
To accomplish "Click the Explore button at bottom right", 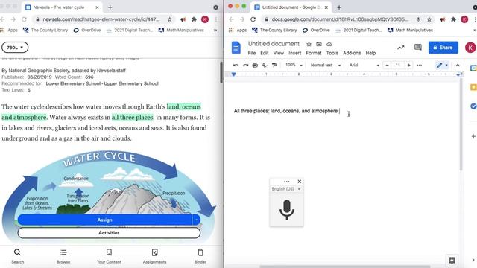I will click(x=452, y=260).
